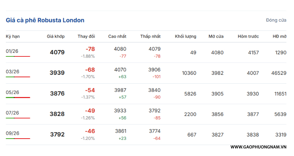The height and width of the screenshot is (156, 294).
Task: Click the "Giá cà phê Robusta London" title
Action: pos(45,20)
